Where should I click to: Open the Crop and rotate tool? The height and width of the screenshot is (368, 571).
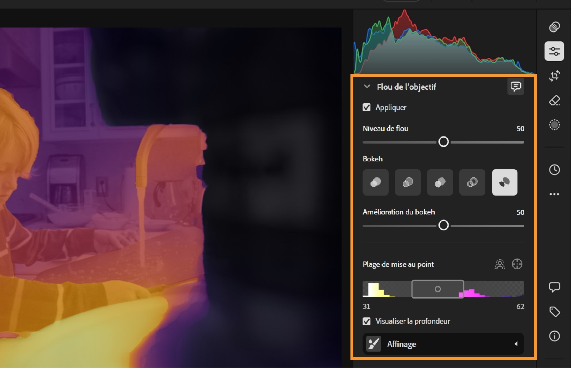click(555, 76)
